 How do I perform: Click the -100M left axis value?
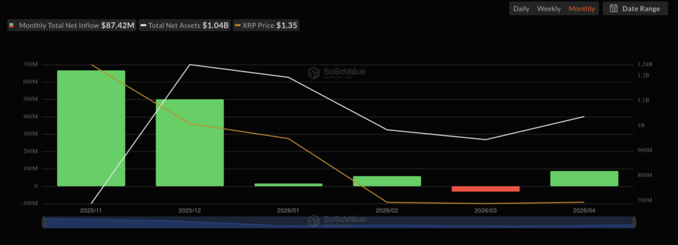pos(29,203)
